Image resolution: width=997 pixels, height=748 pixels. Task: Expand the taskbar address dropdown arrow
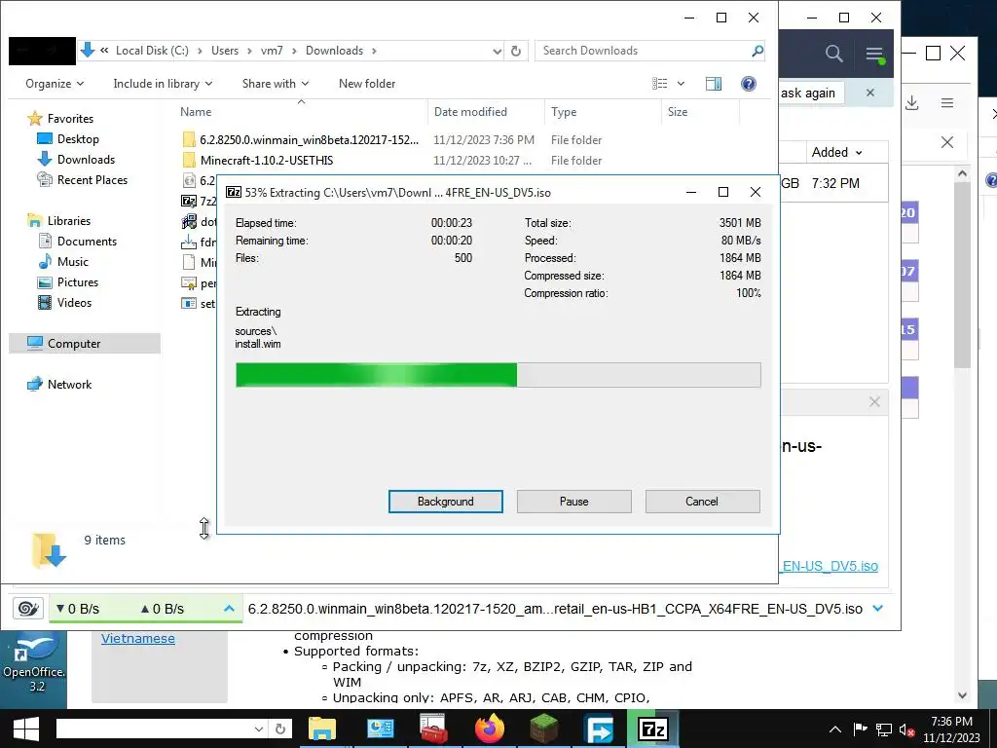[x=258, y=729]
